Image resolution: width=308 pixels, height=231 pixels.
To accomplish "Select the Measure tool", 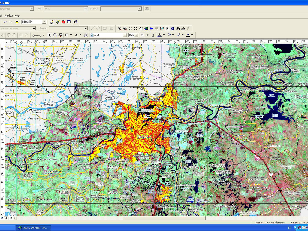I will point(183,28).
